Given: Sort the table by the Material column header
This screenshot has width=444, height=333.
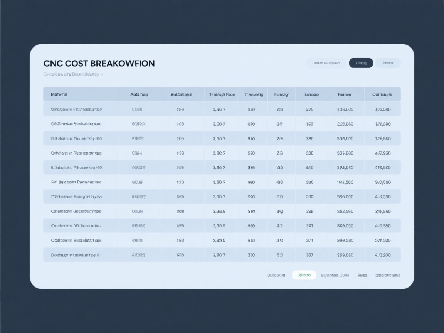Looking at the screenshot, I should point(59,94).
